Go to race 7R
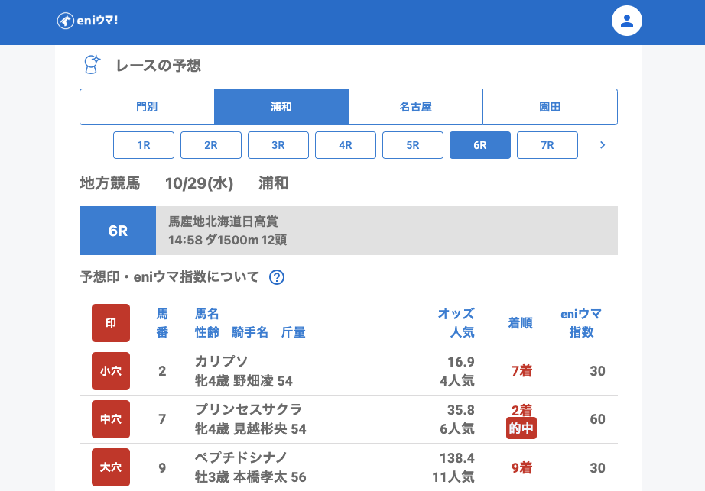The width and height of the screenshot is (705, 491). pos(547,145)
